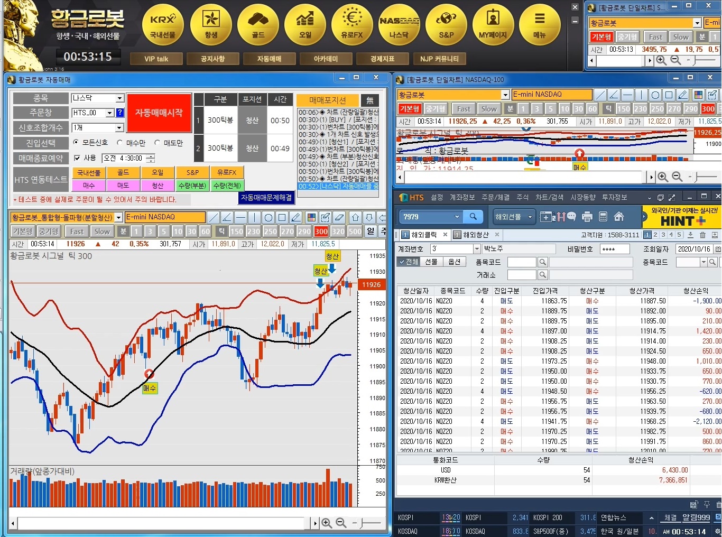
Task: Click the red 자동매매시작 button
Action: 159,113
